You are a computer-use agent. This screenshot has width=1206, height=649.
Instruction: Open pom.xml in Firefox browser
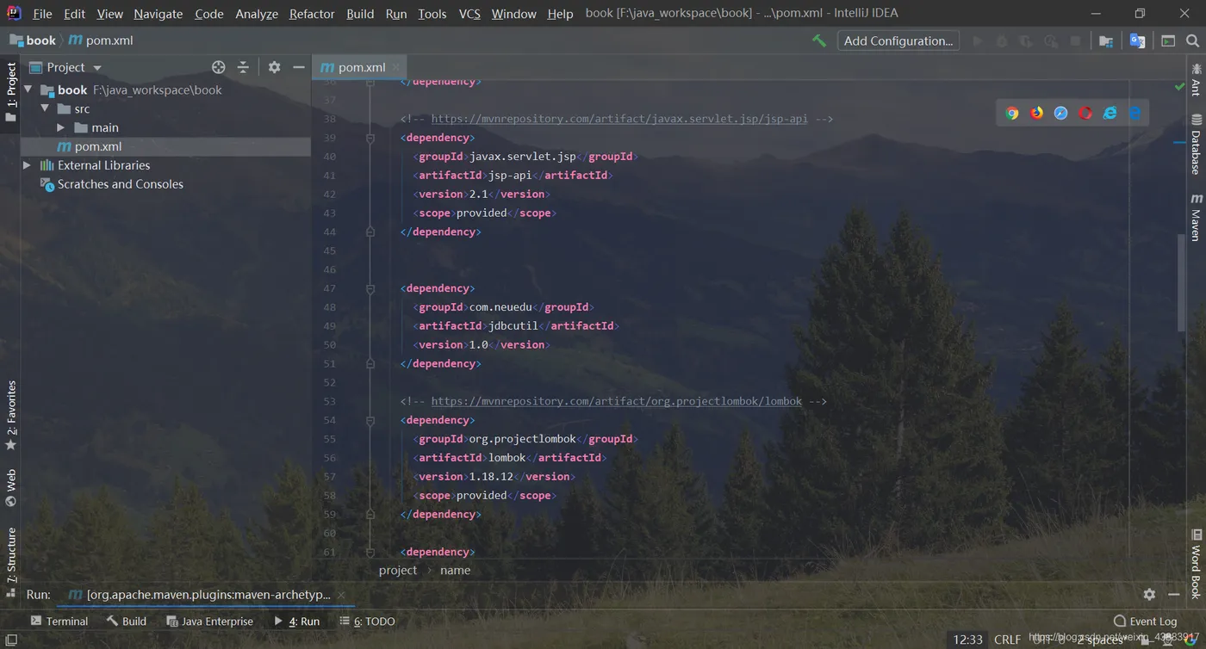coord(1036,113)
